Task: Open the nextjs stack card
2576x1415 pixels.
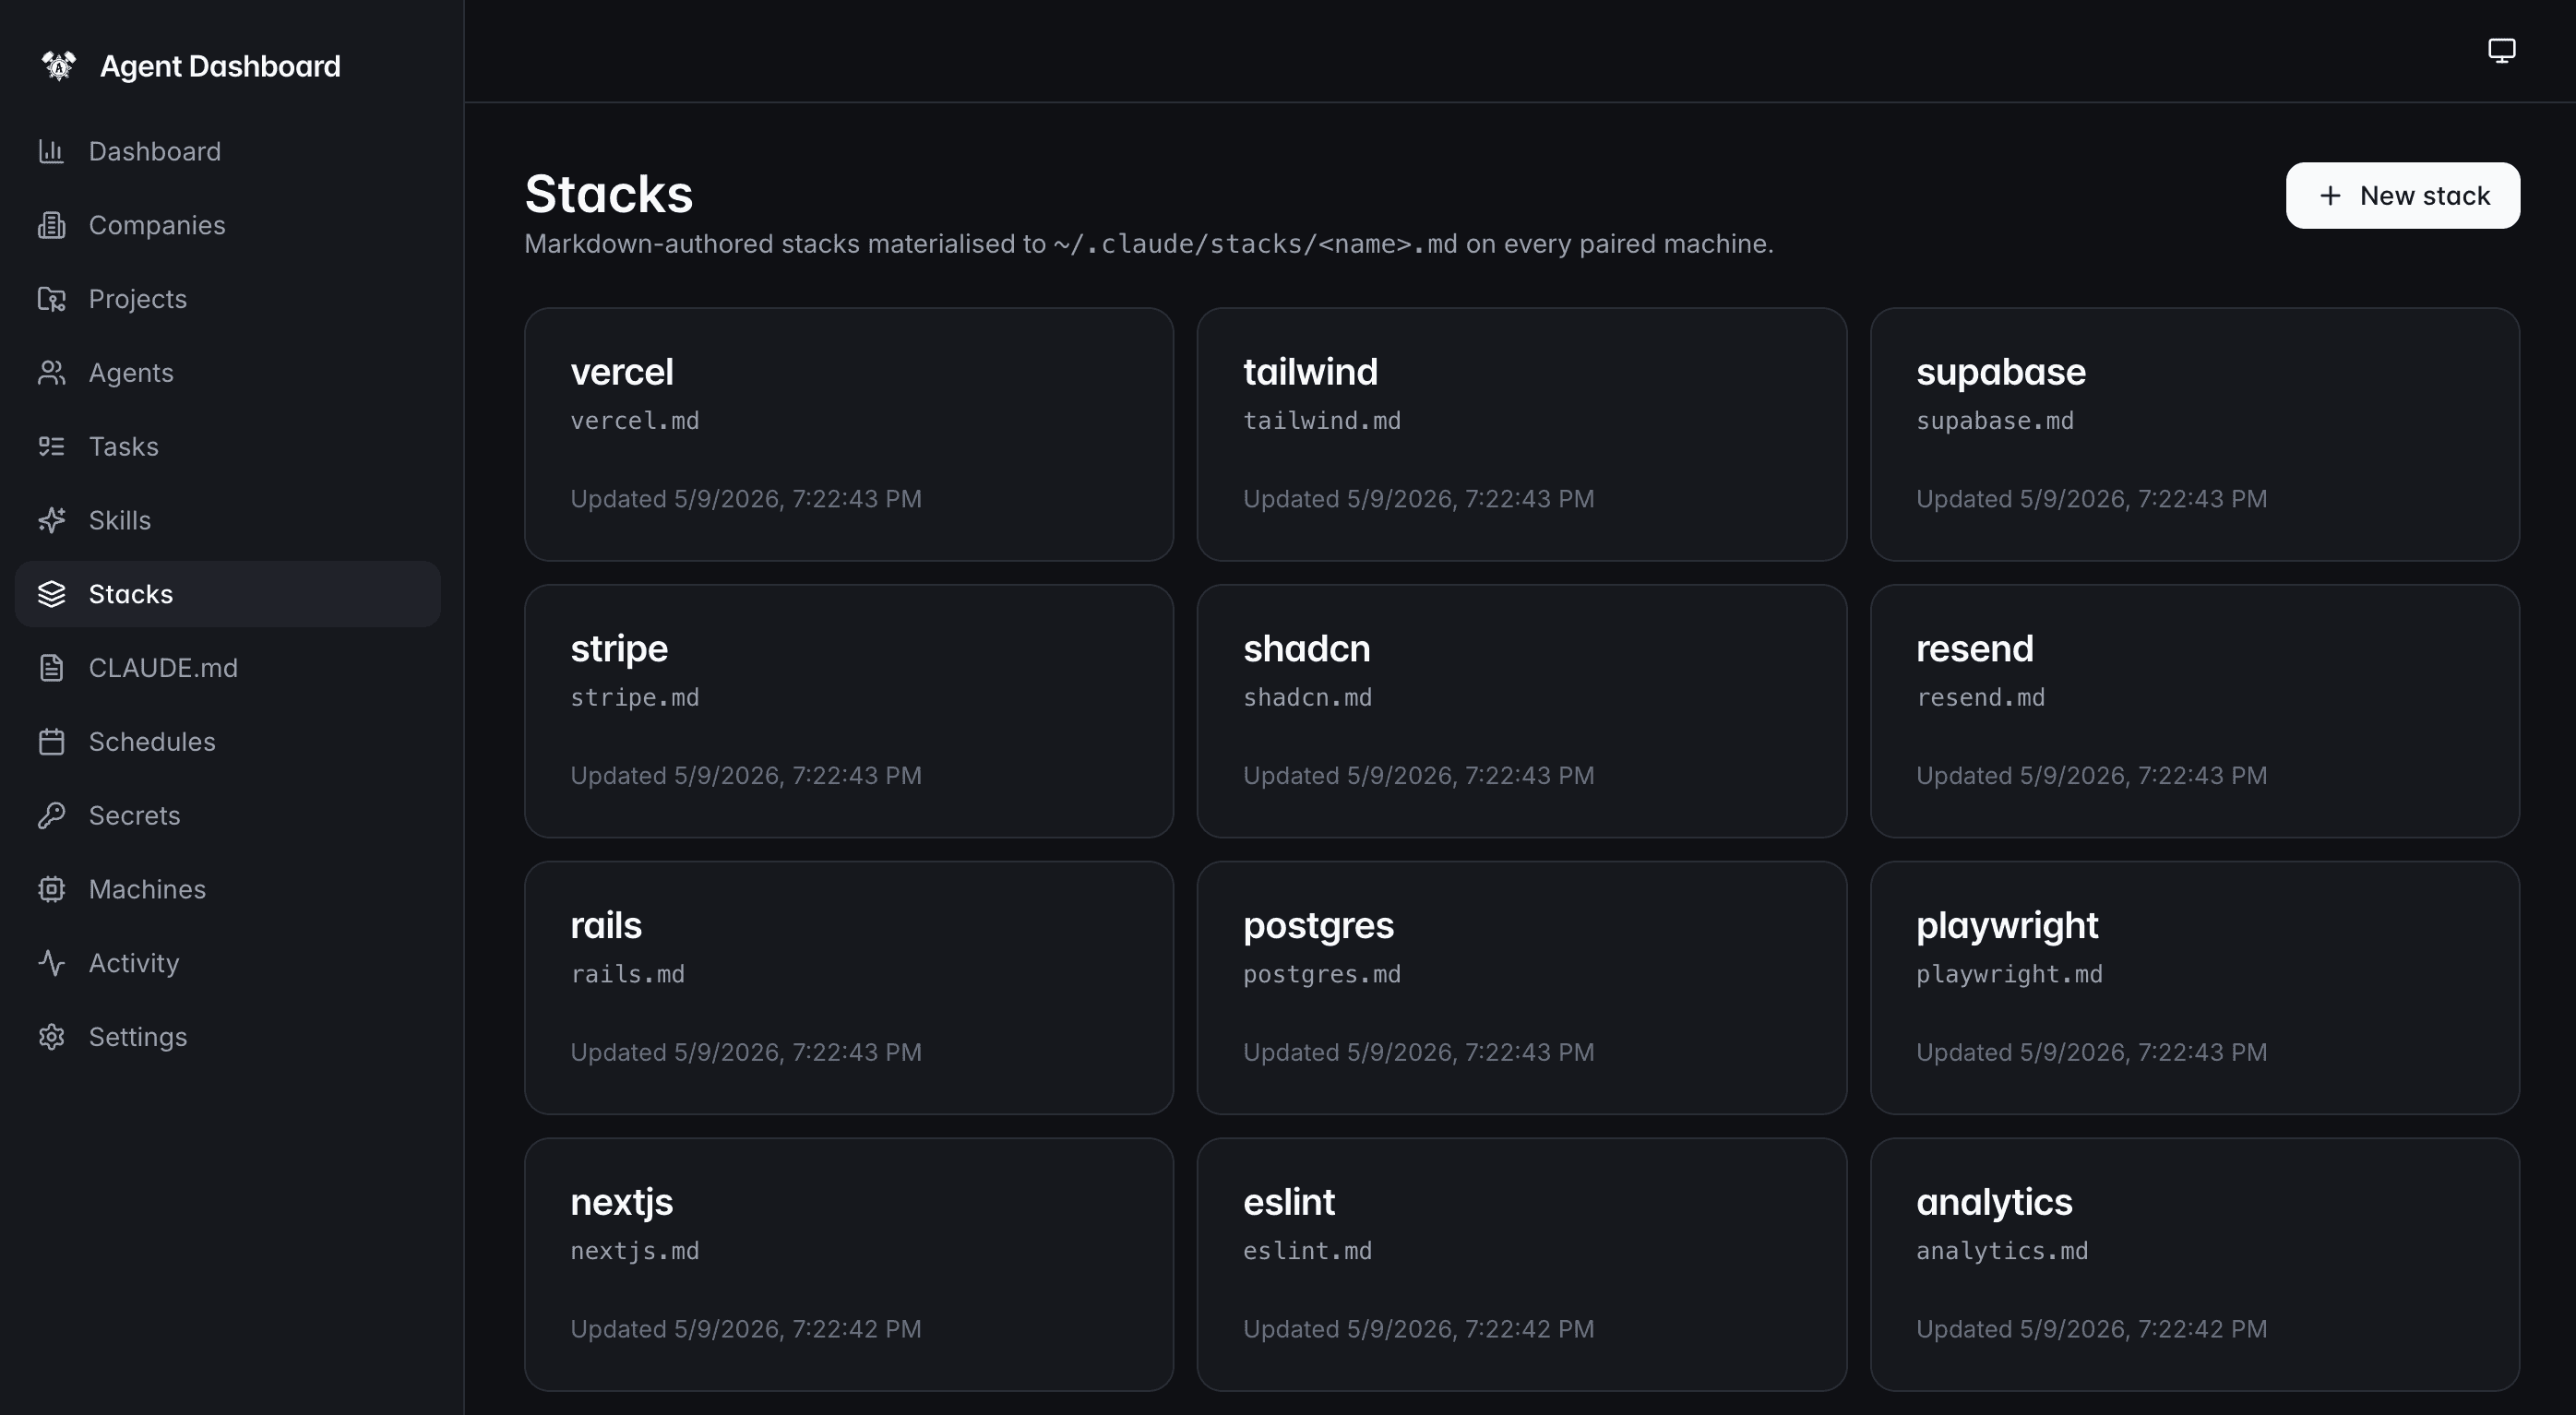Action: (848, 1265)
